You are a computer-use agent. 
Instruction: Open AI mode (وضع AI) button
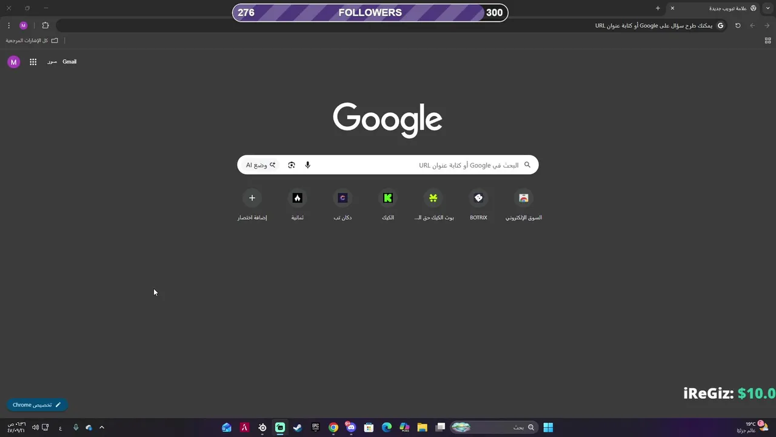[x=261, y=165]
